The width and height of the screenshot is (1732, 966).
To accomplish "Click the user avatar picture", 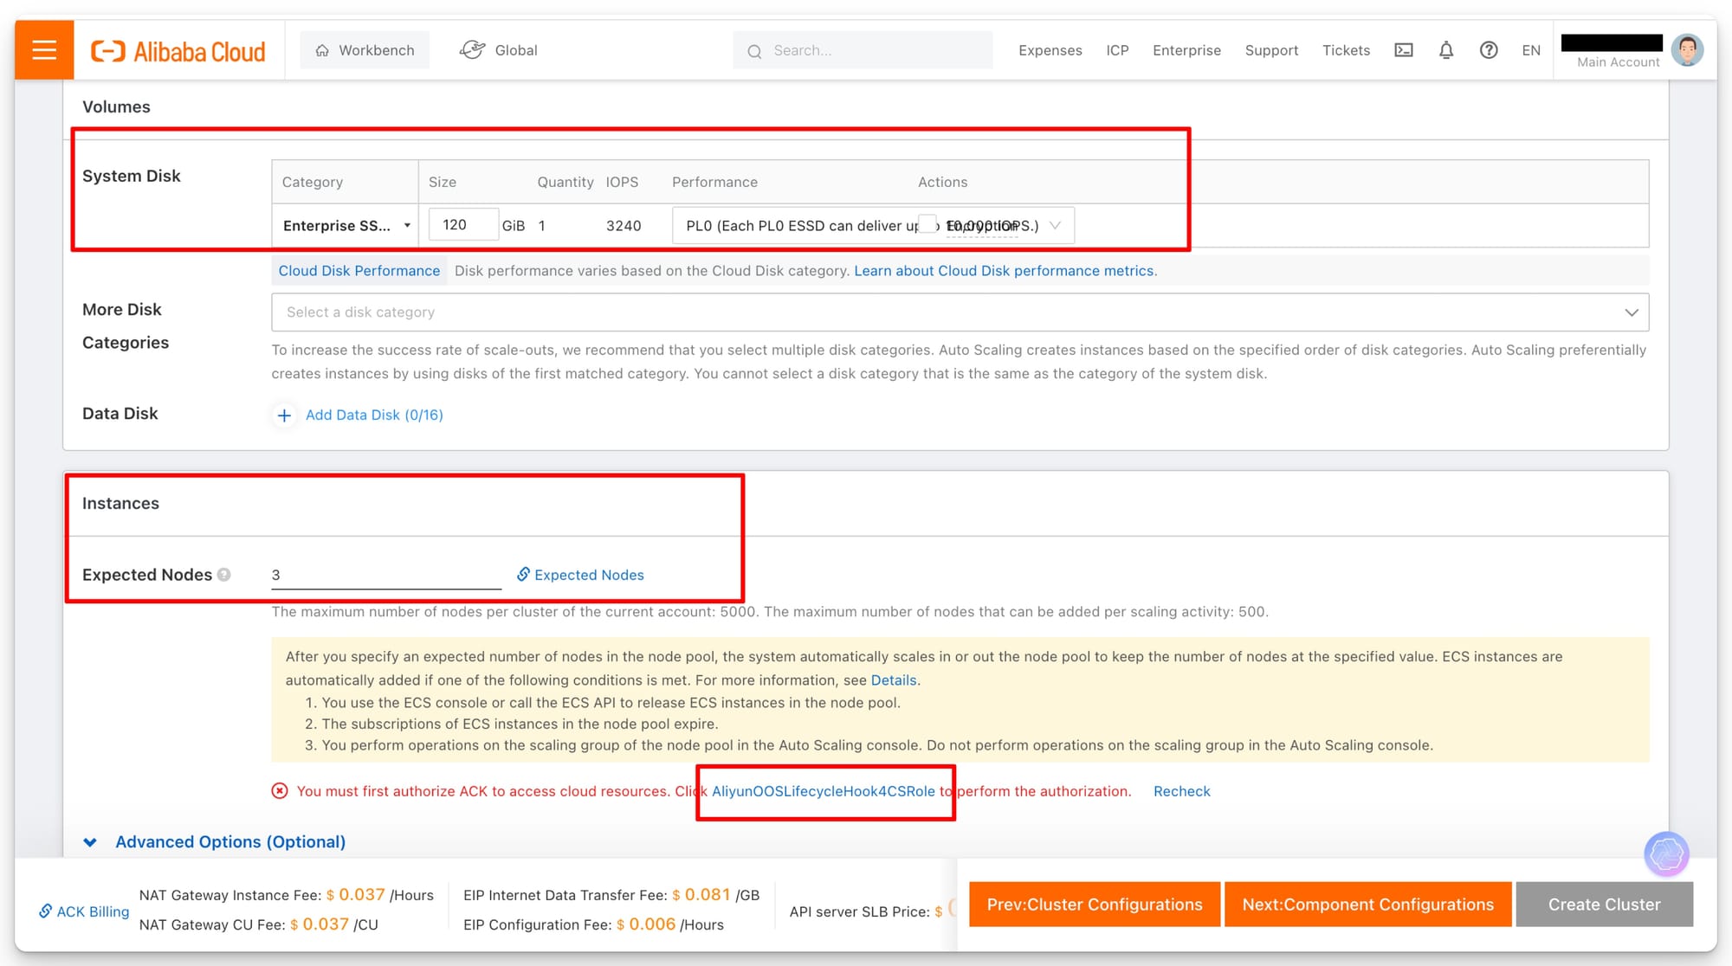I will [1687, 49].
